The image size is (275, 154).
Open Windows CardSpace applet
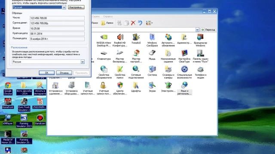pyautogui.click(x=152, y=40)
